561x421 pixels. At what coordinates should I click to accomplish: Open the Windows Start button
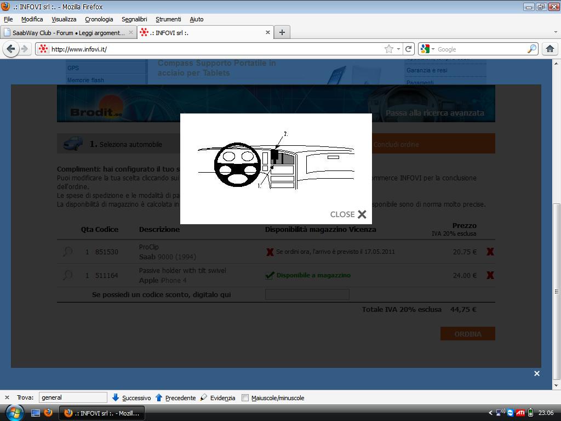point(14,413)
